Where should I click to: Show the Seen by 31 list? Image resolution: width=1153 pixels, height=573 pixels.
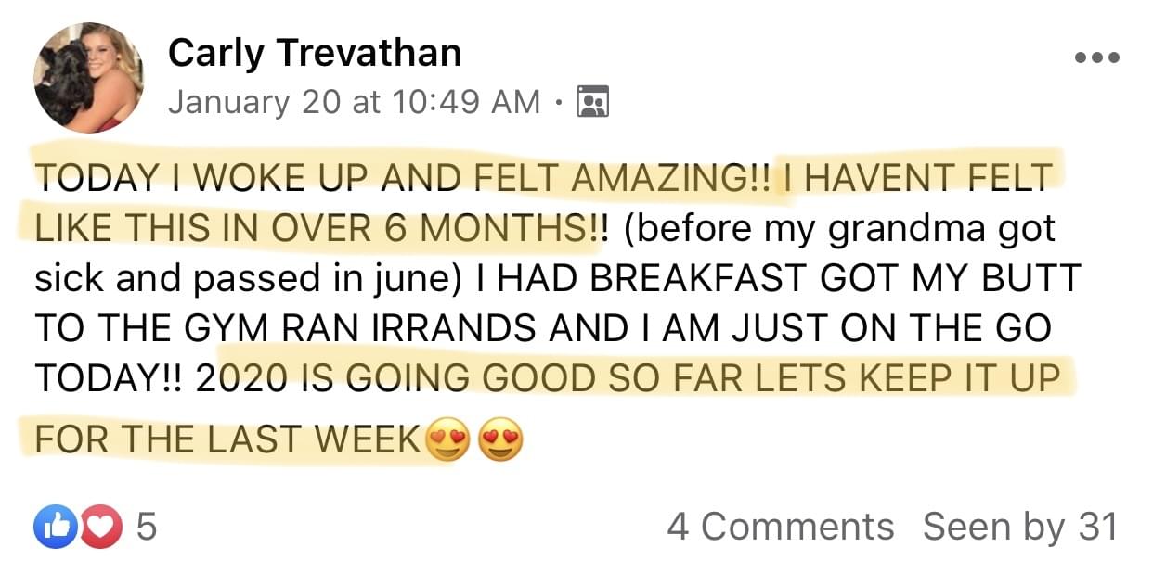tap(1019, 527)
